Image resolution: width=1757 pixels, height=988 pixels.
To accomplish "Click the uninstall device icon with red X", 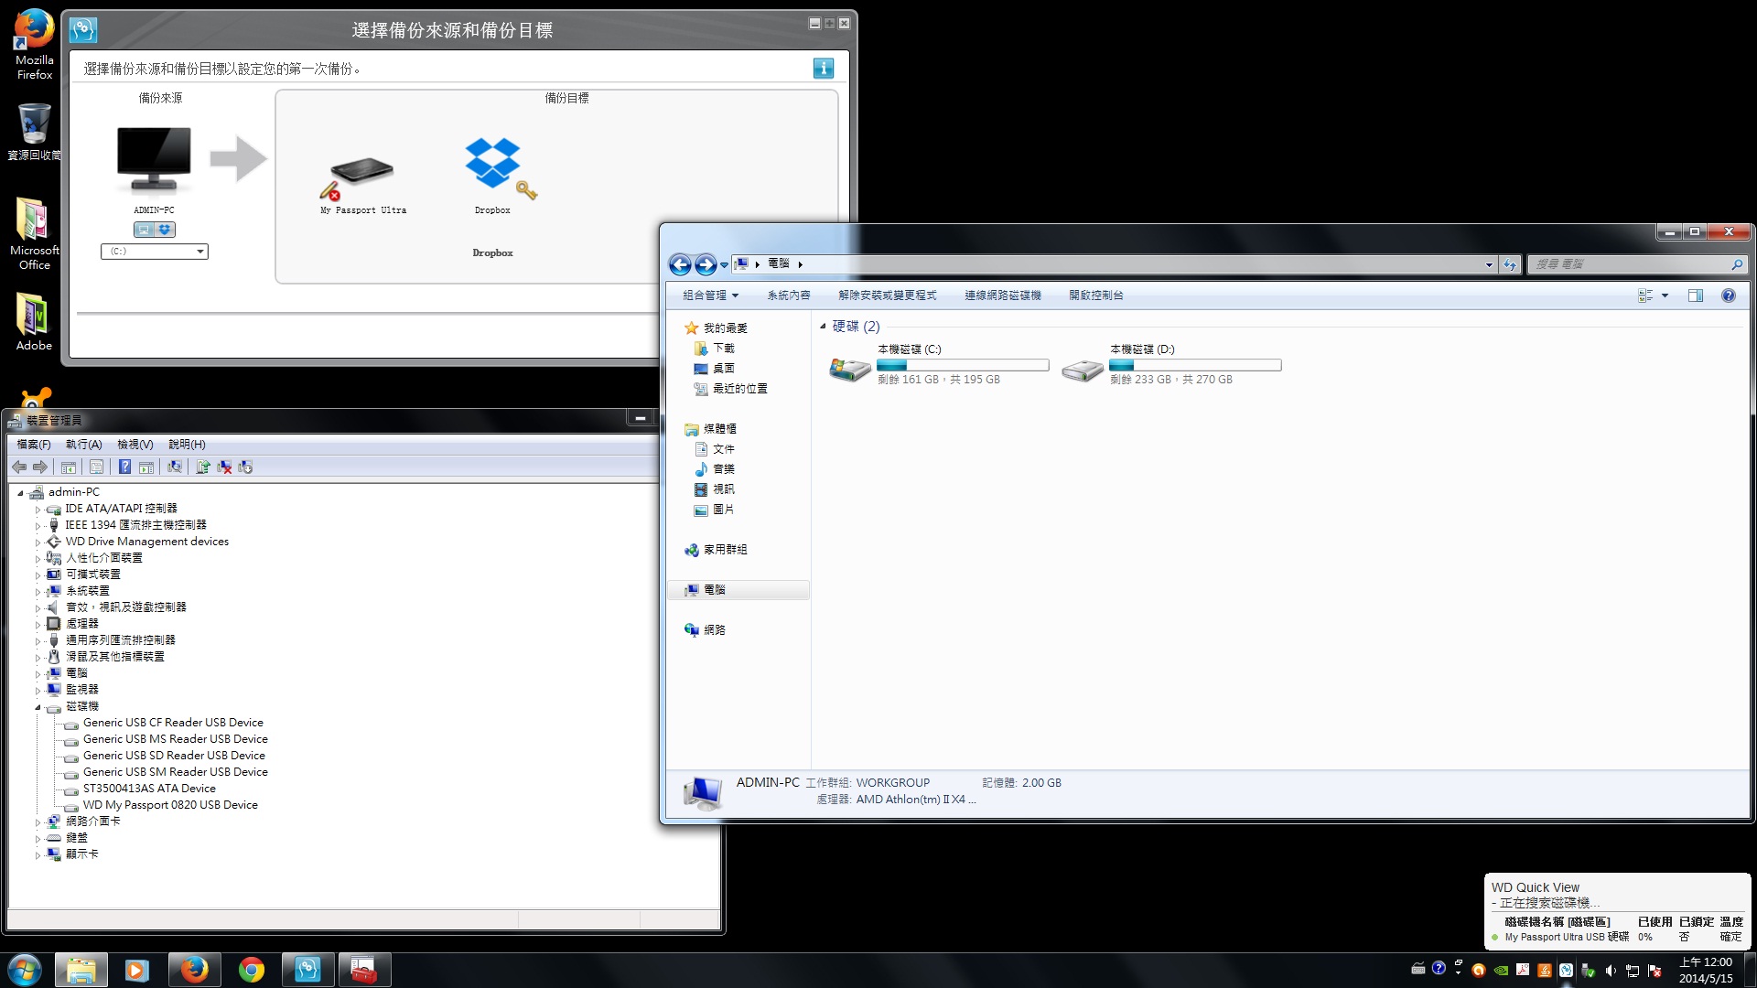I will pyautogui.click(x=224, y=467).
